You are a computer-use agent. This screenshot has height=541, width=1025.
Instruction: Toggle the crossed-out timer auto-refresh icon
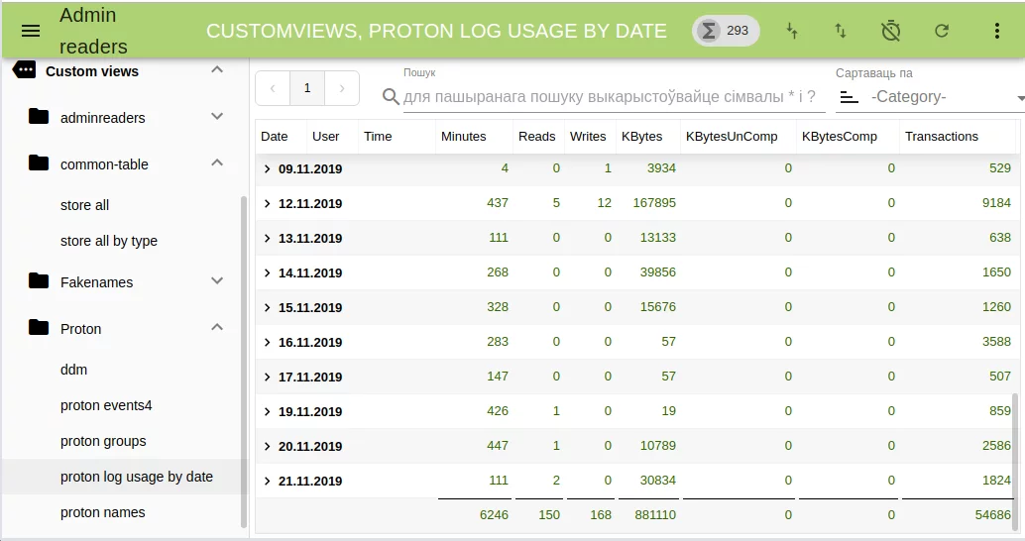click(890, 31)
